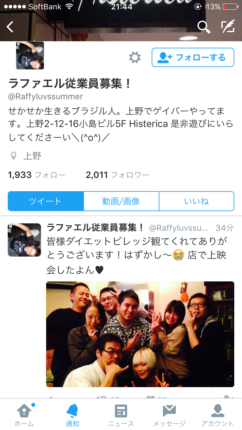
Task: View the 2,011 フォロワー followers list
Action: pyautogui.click(x=117, y=175)
